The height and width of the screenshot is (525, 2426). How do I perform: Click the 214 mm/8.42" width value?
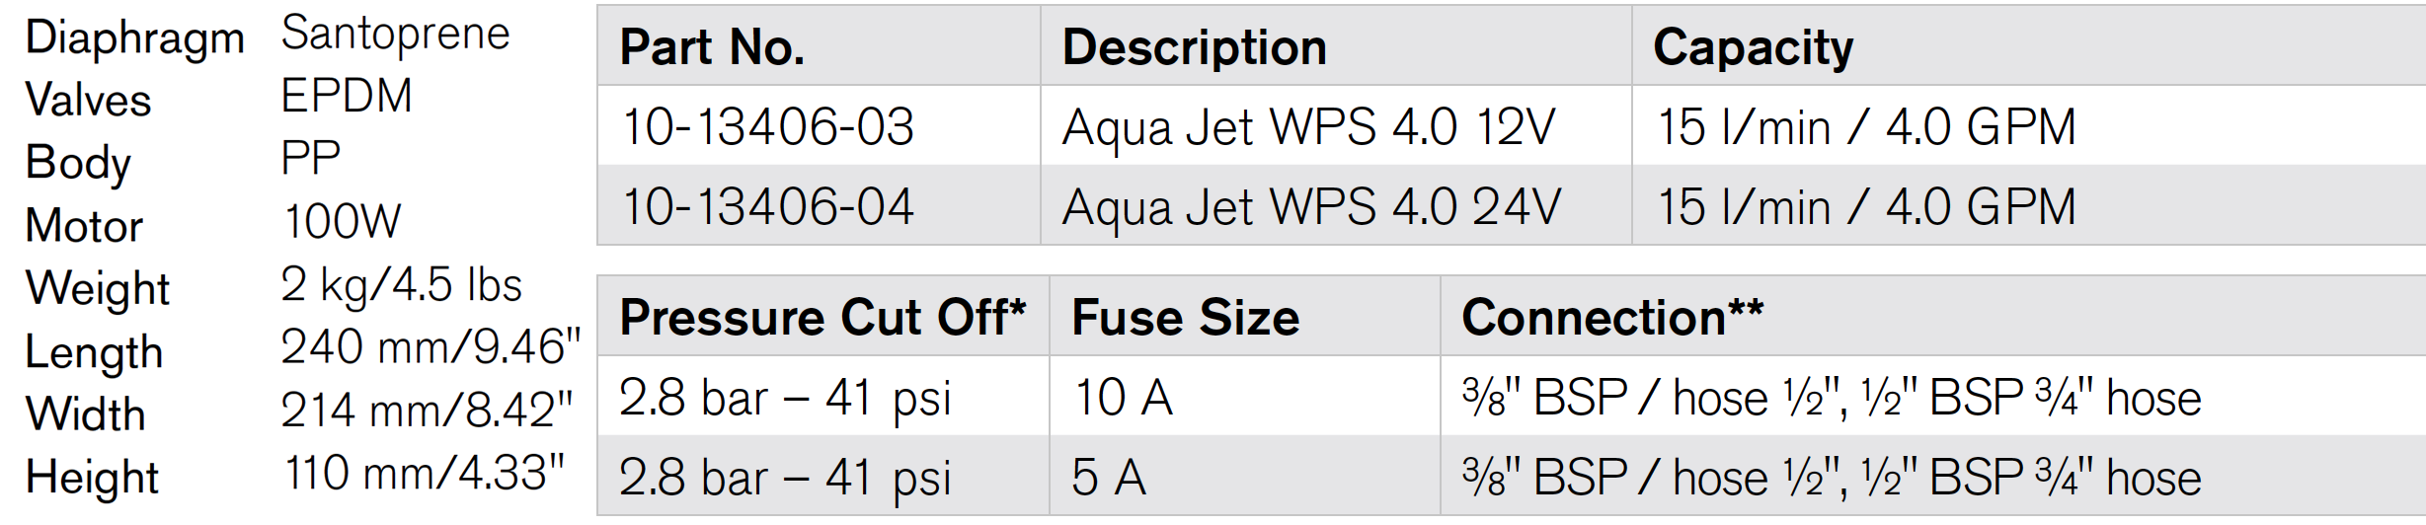(x=427, y=410)
